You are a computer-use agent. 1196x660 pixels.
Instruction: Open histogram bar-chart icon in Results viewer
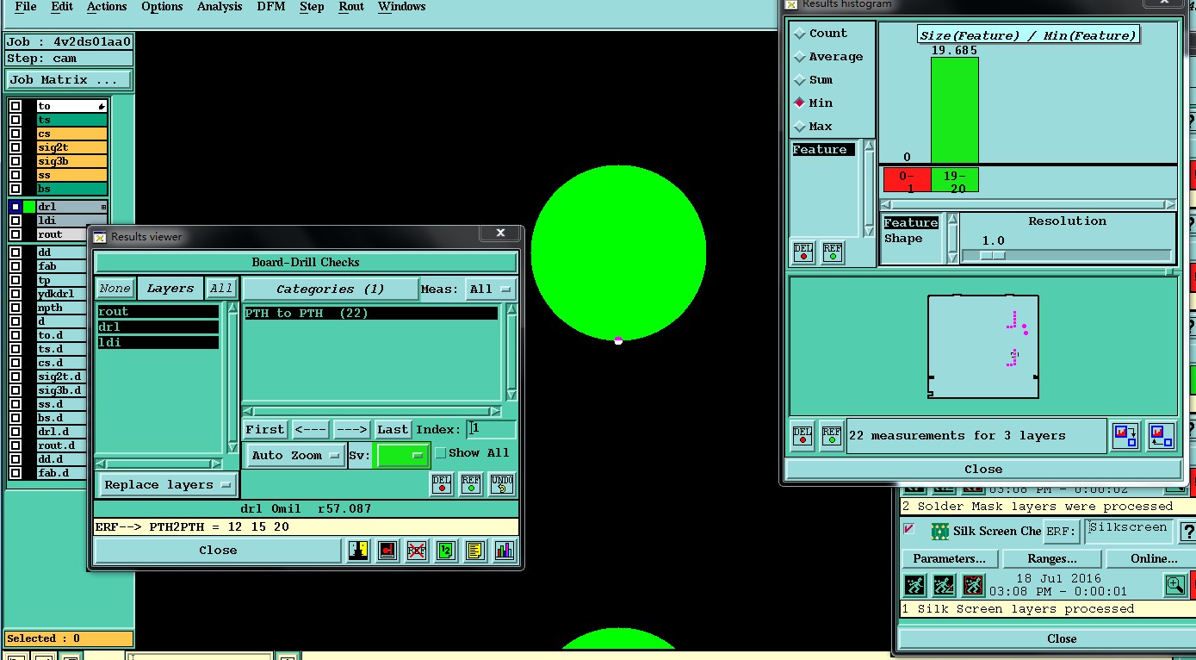(x=505, y=551)
